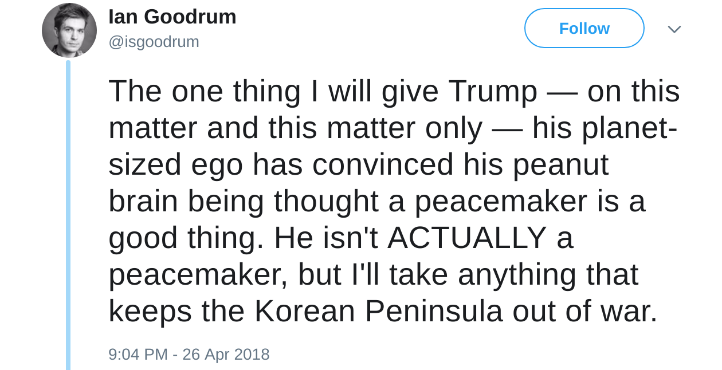Click Ian Goodrum's profile photo
The width and height of the screenshot is (722, 370).
tap(69, 30)
